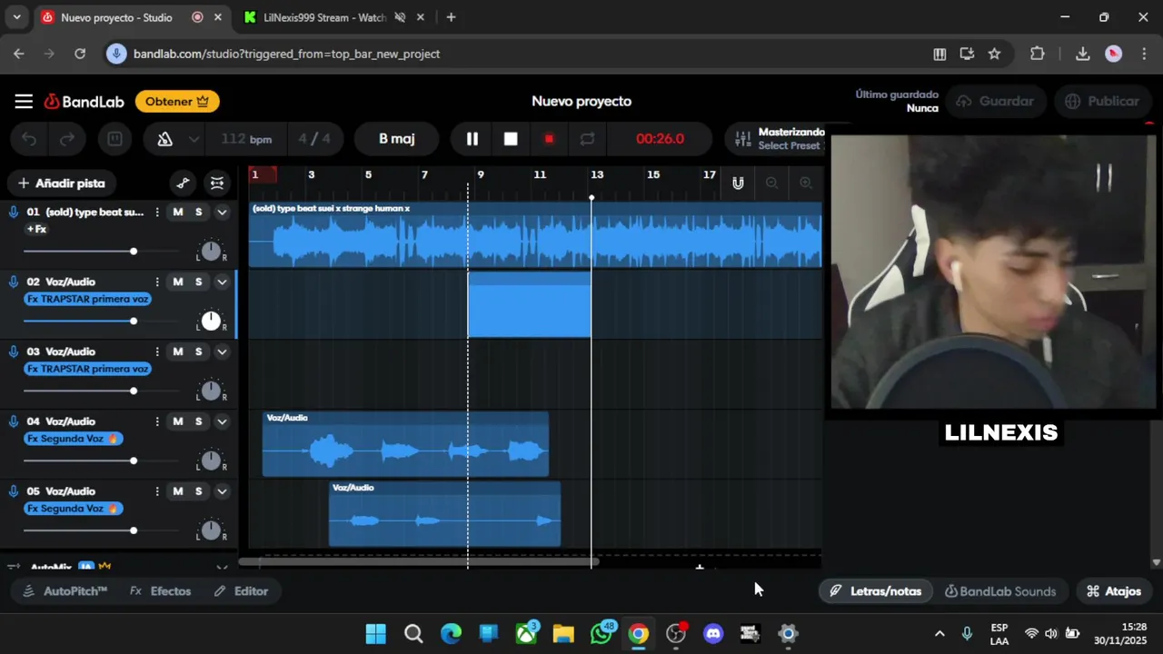The width and height of the screenshot is (1163, 654).
Task: Open Atajos shortcuts panel
Action: point(1114,591)
